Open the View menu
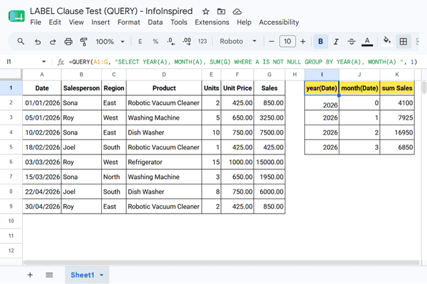427x284 pixels. pos(76,22)
